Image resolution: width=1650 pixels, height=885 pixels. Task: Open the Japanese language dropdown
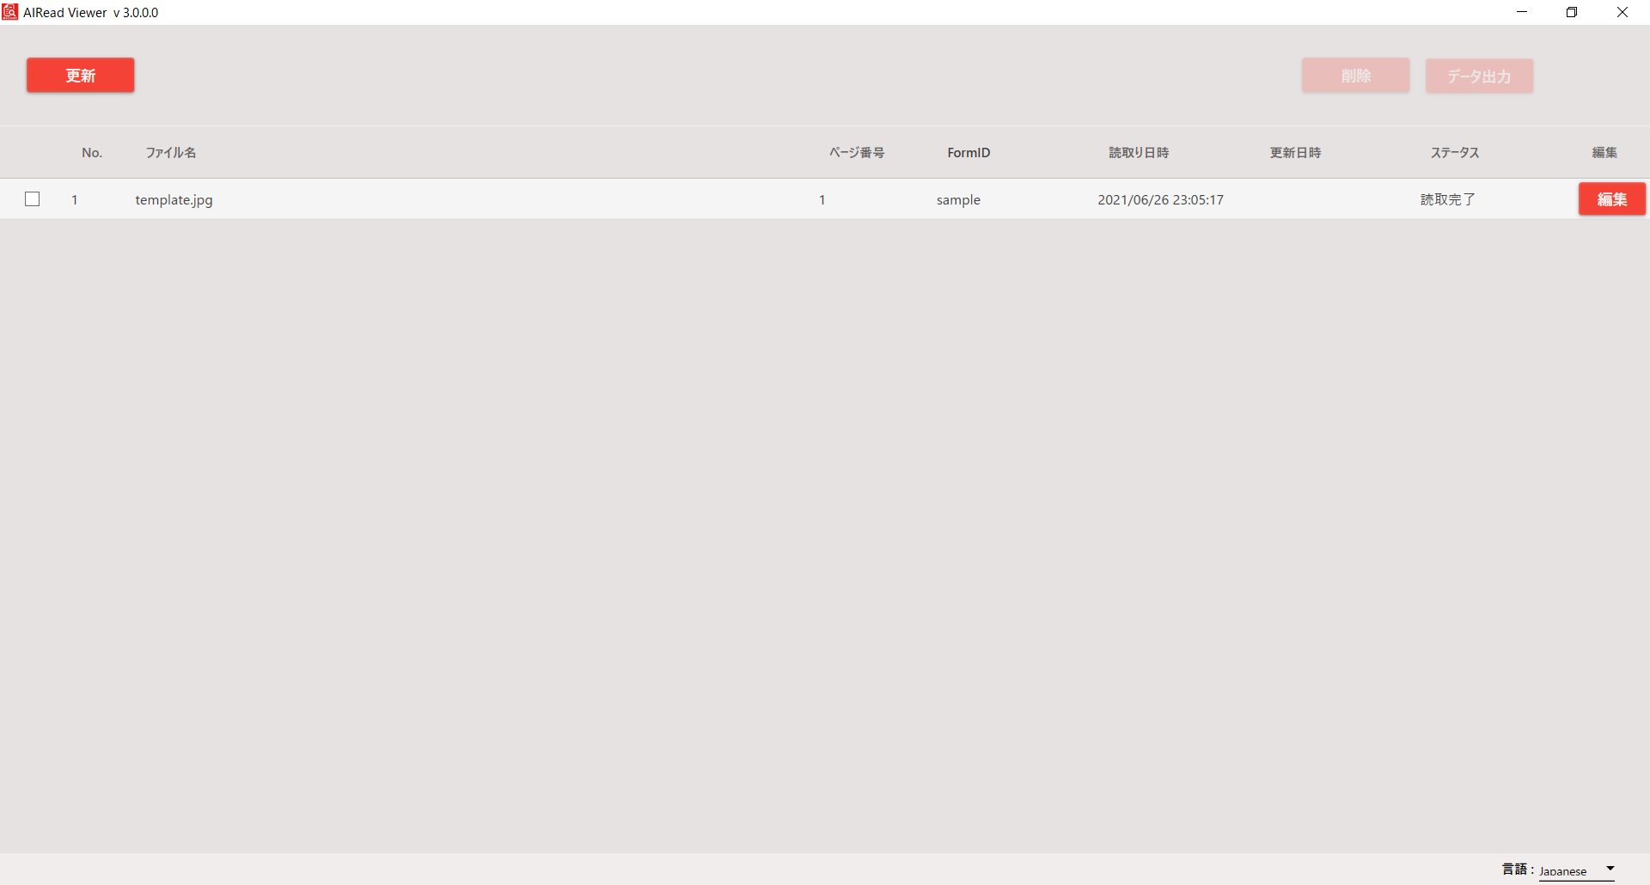(x=1566, y=870)
